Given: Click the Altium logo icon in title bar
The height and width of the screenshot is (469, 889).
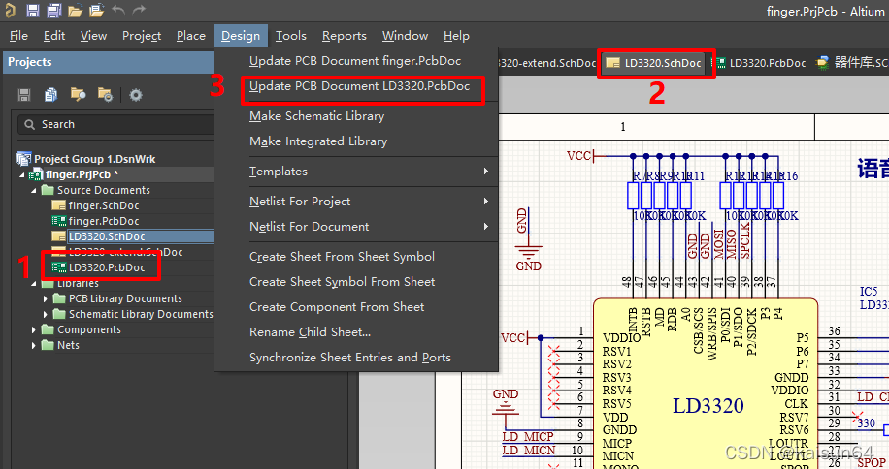Looking at the screenshot, I should point(10,10).
